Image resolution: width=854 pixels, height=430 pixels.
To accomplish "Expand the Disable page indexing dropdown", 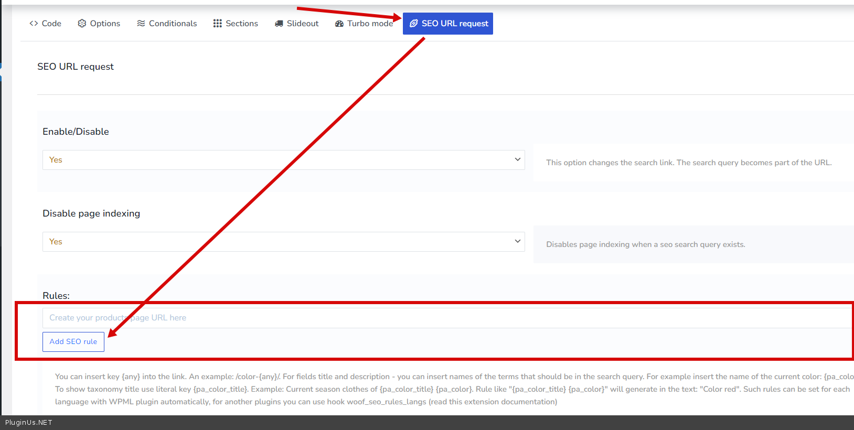I will tap(283, 242).
